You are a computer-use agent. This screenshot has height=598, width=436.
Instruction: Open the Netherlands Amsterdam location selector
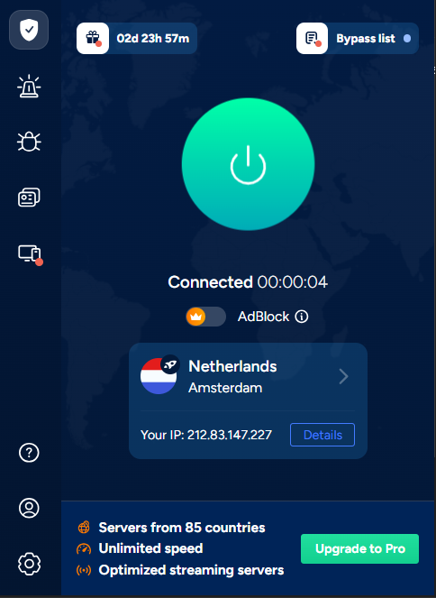tap(248, 376)
